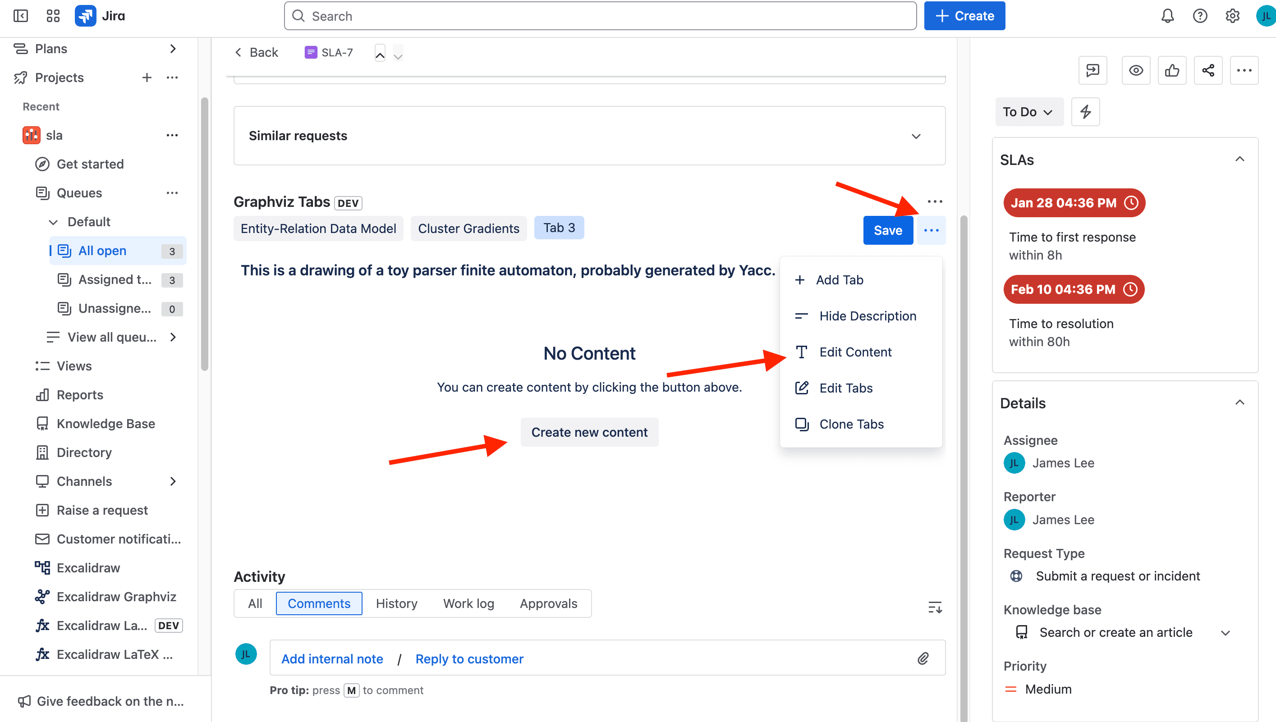Screen dimensions: 1276x722
Task: Choose Edit Content from menu
Action: tap(861, 352)
